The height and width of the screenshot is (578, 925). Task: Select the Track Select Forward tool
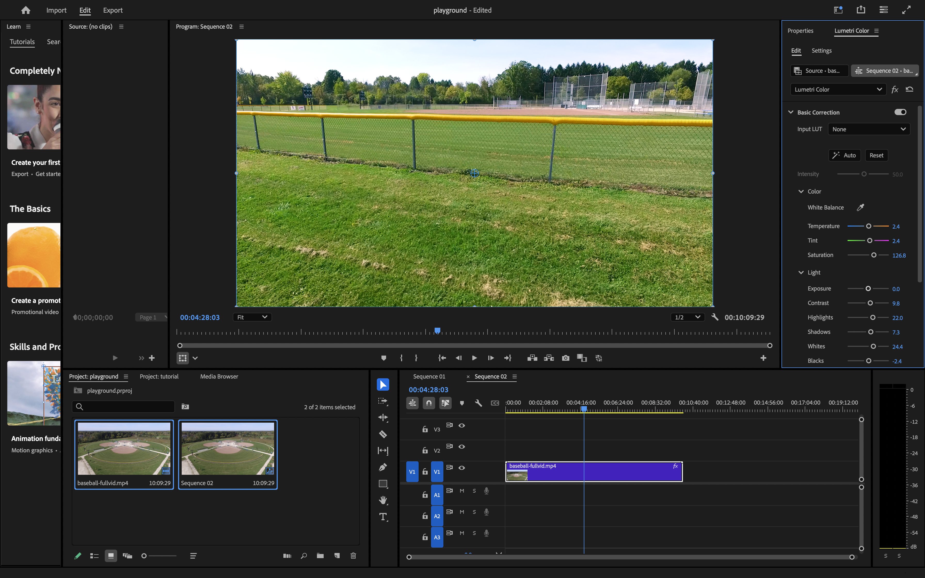point(382,401)
